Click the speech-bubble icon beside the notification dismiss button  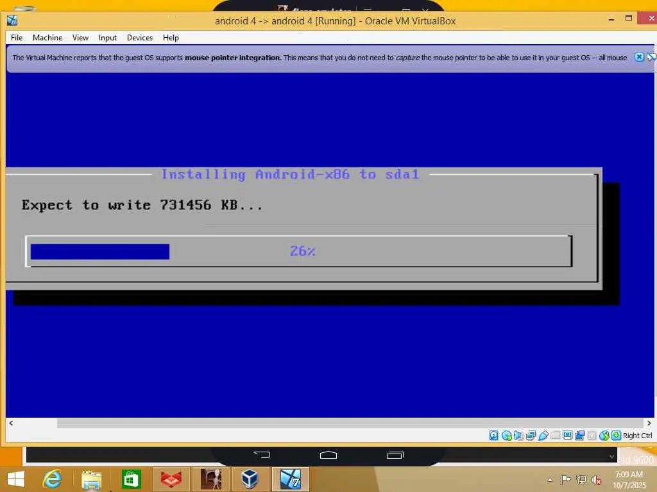point(652,57)
